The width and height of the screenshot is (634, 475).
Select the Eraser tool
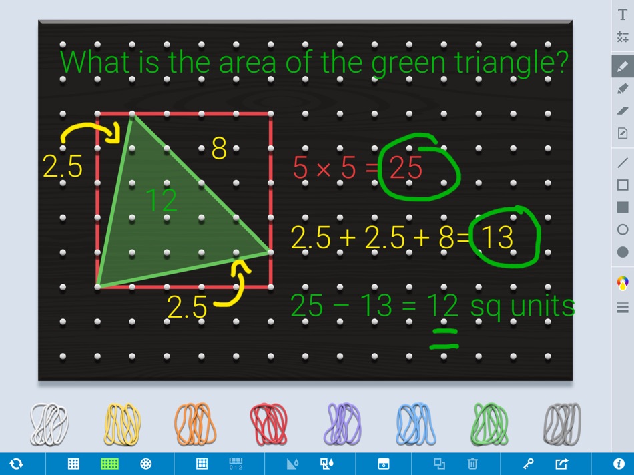click(623, 110)
